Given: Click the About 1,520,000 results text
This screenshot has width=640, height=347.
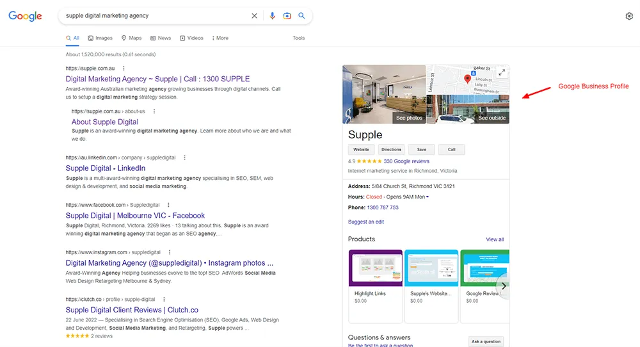Looking at the screenshot, I should pos(111,54).
